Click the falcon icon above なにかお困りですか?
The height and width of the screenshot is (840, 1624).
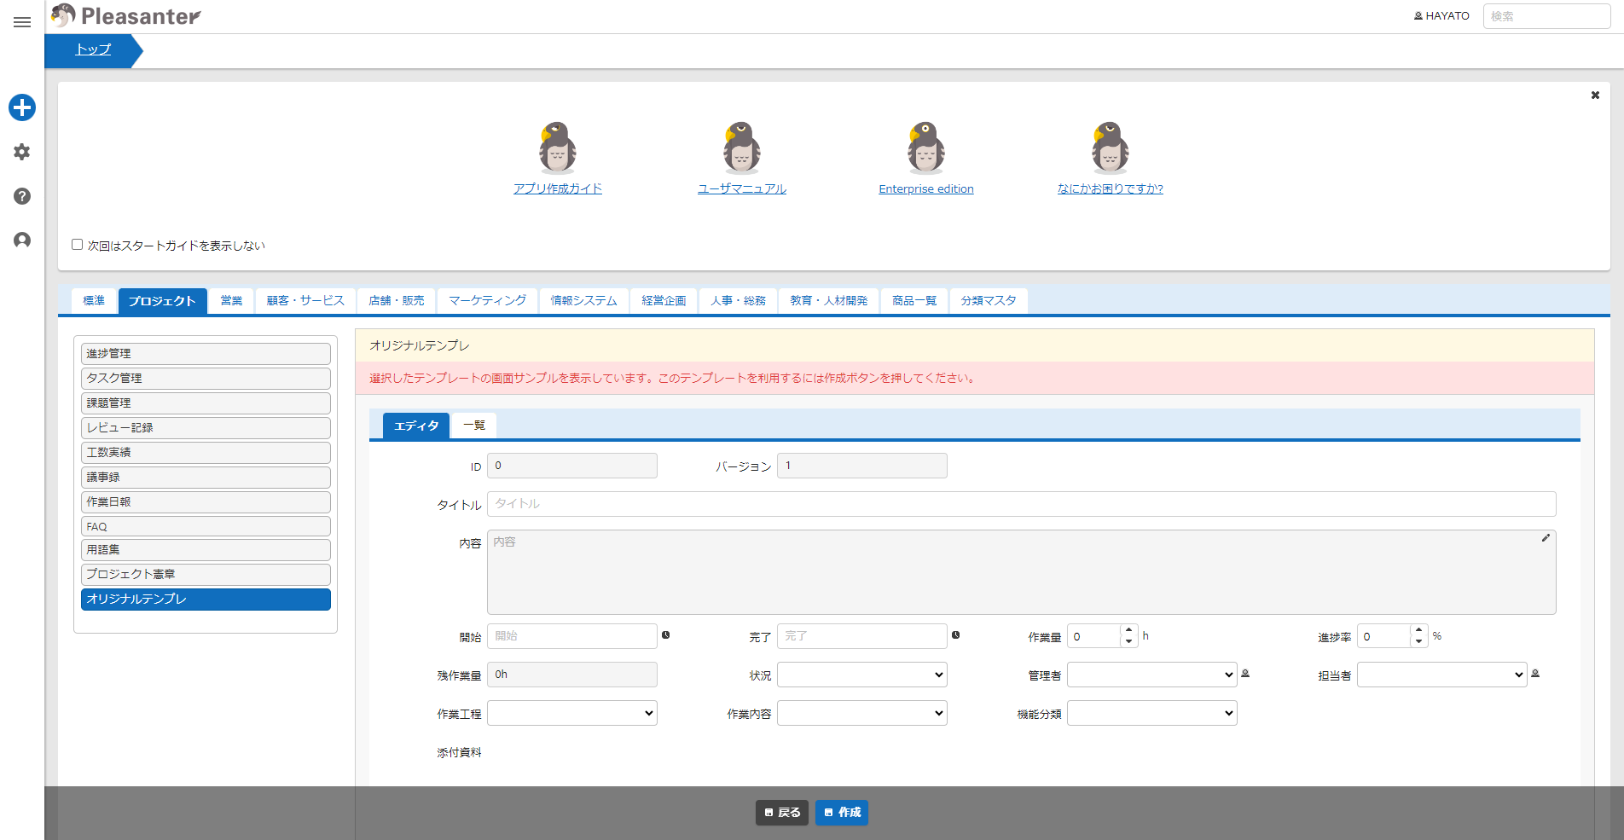pos(1111,147)
